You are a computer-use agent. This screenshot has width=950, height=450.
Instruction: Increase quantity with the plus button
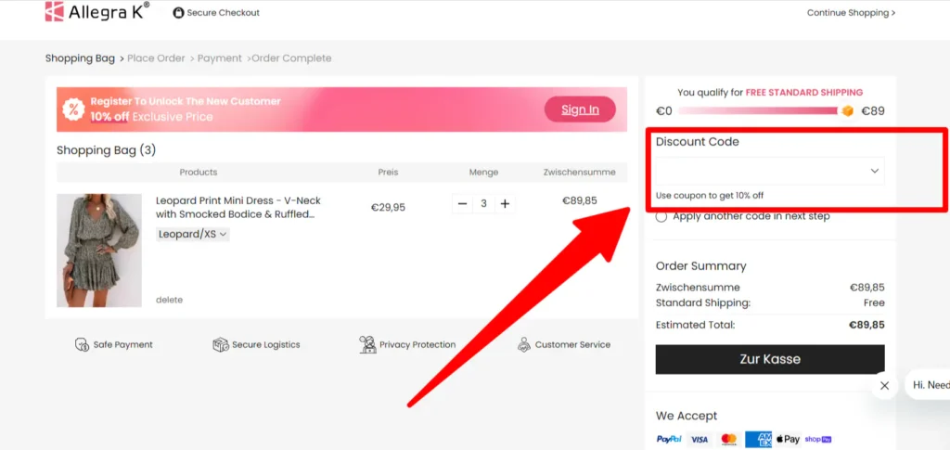coord(505,204)
